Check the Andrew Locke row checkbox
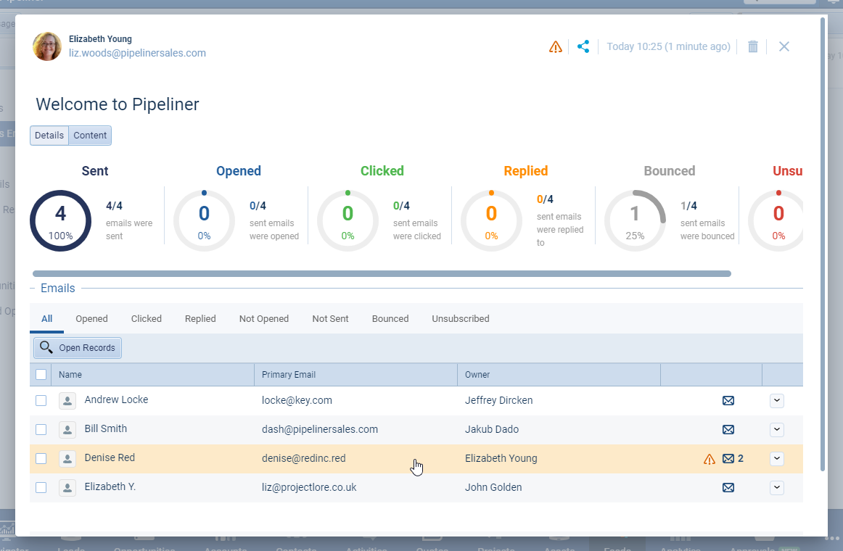The image size is (843, 551). [x=41, y=401]
